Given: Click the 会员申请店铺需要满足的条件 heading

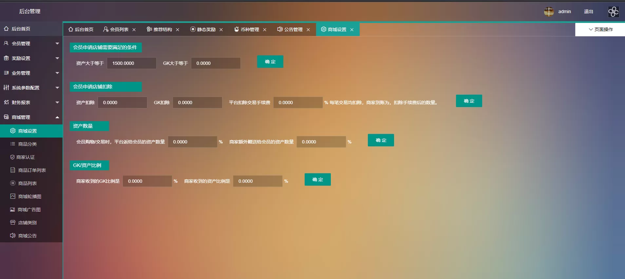Looking at the screenshot, I should coord(105,47).
